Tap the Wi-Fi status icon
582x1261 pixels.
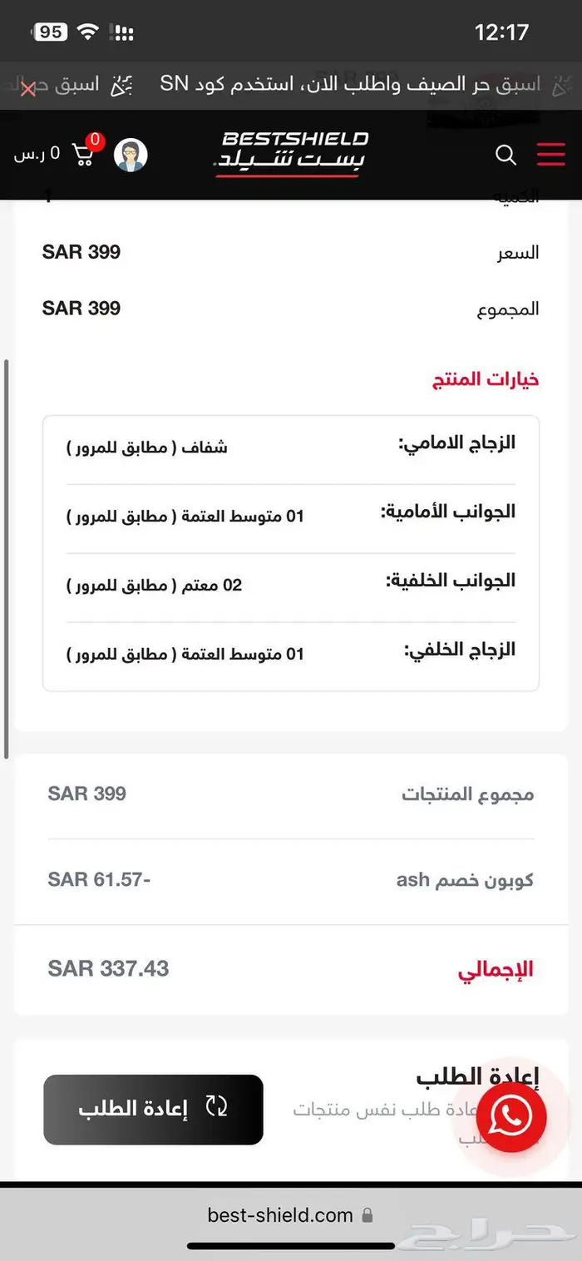coord(86,32)
